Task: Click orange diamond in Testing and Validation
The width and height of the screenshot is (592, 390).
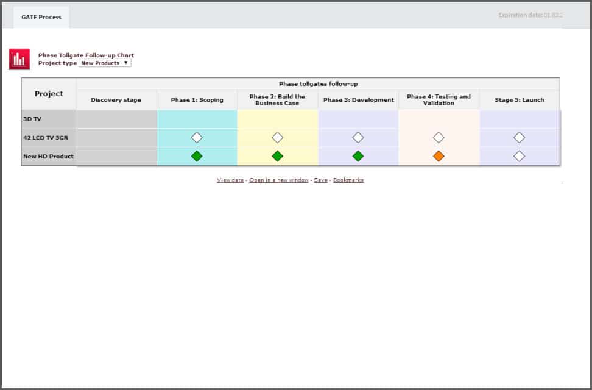Action: (x=439, y=156)
